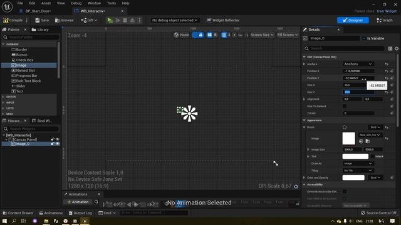Open Tiling dropdown
The image size is (401, 225).
[x=358, y=171]
